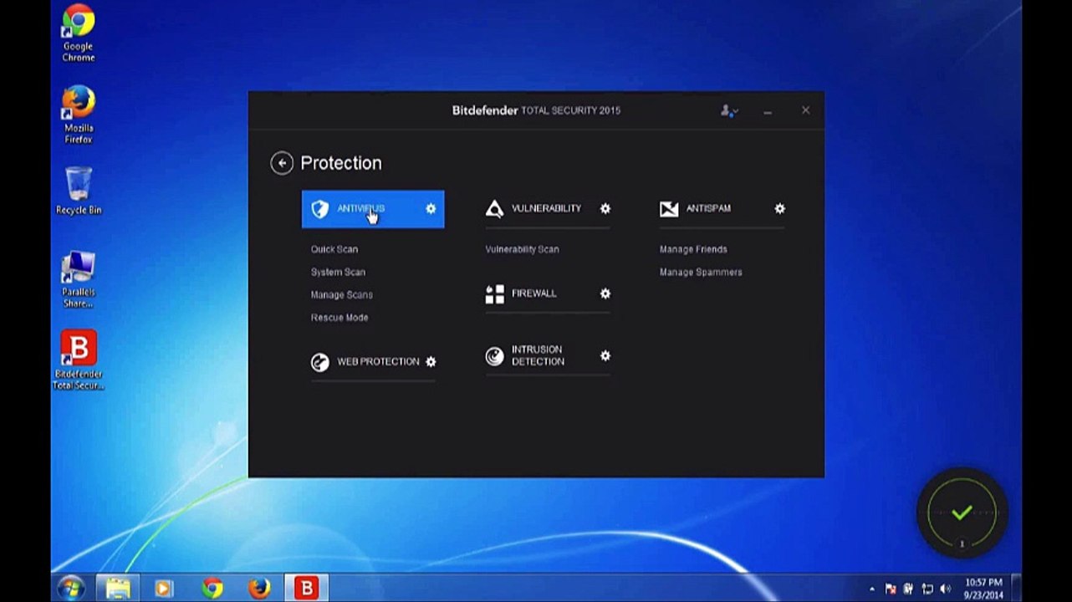Open Intrusion Detection settings gear
Image resolution: width=1072 pixels, height=602 pixels.
605,355
